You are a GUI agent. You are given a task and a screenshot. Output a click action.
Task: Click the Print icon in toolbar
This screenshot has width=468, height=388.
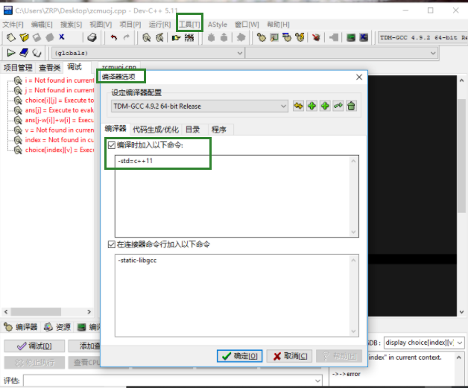tap(92, 37)
